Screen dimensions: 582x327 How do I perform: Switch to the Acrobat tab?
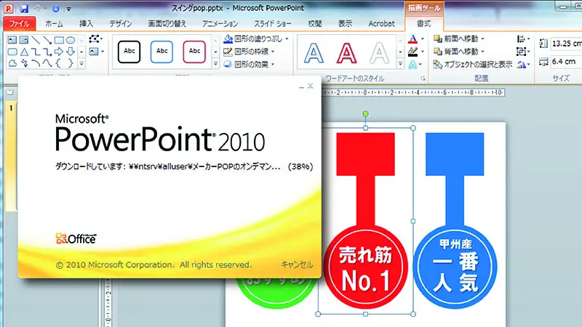(x=381, y=24)
